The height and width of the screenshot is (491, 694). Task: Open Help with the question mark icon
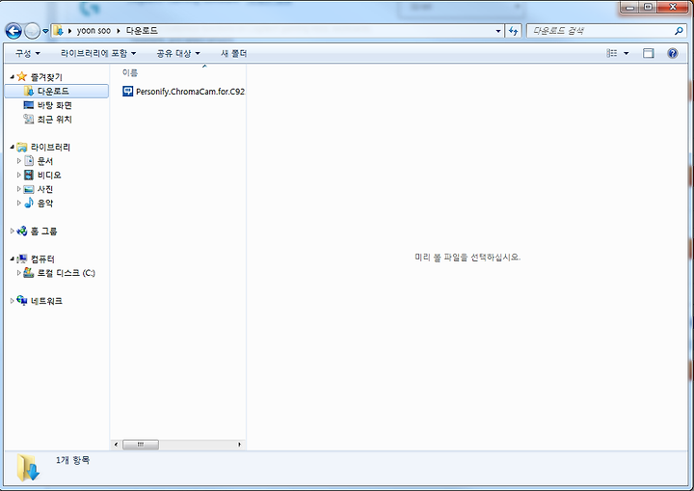673,53
